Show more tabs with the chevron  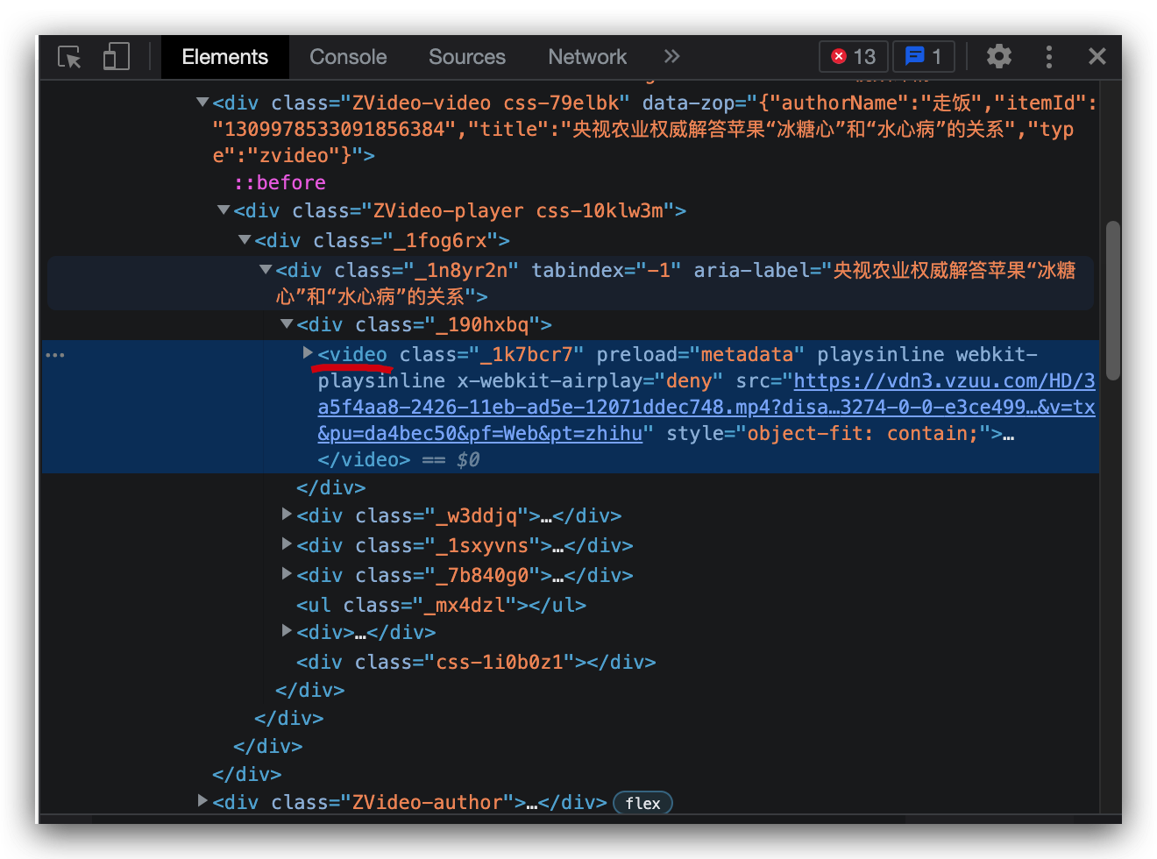[671, 57]
